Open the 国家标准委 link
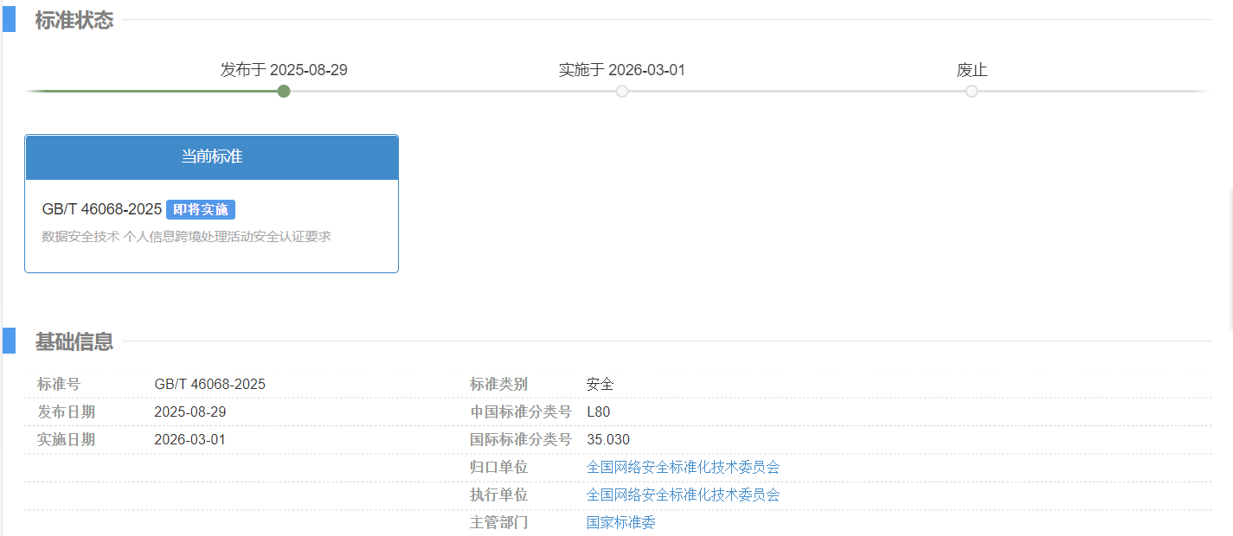 pyautogui.click(x=621, y=522)
